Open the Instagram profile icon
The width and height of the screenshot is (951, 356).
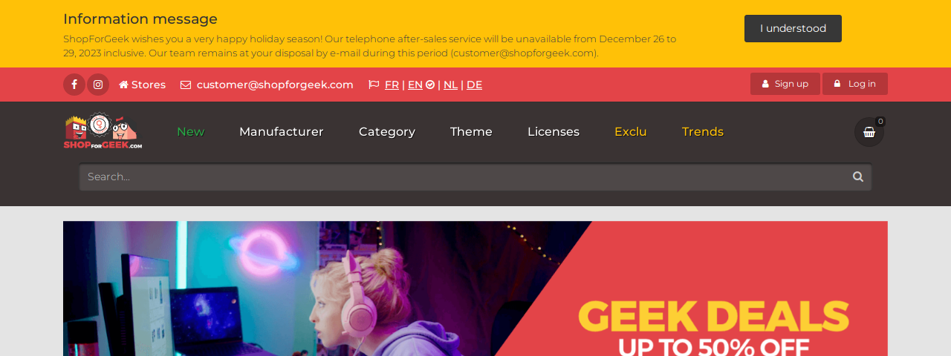click(98, 85)
